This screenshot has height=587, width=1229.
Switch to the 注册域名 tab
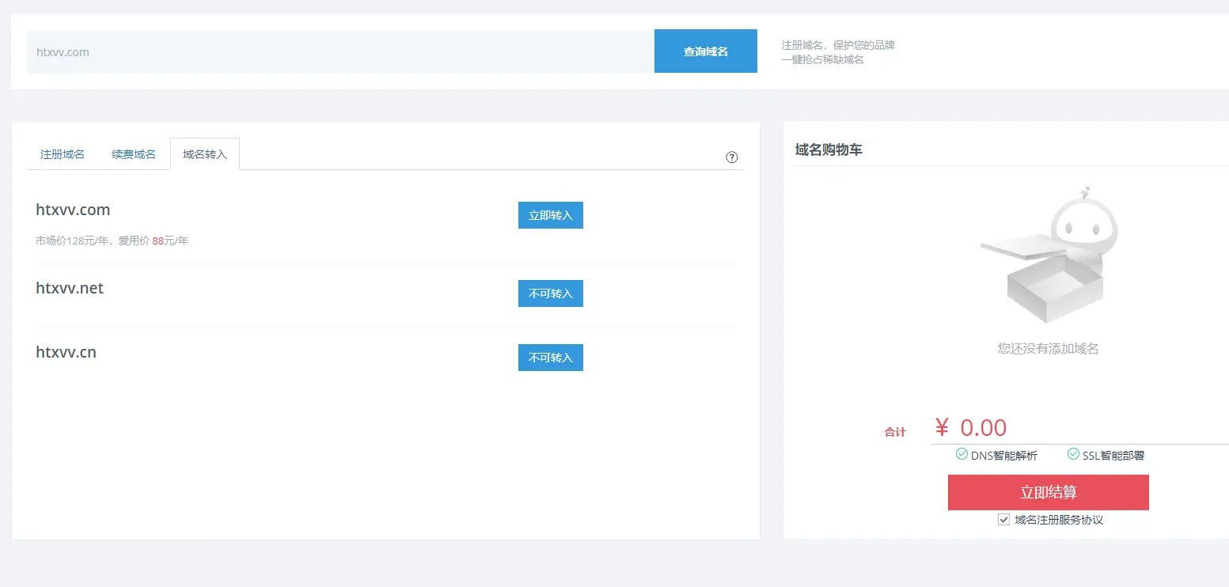63,154
